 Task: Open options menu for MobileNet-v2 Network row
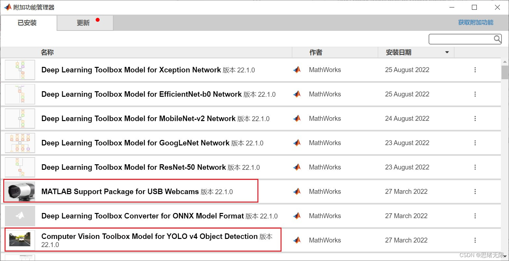click(475, 118)
